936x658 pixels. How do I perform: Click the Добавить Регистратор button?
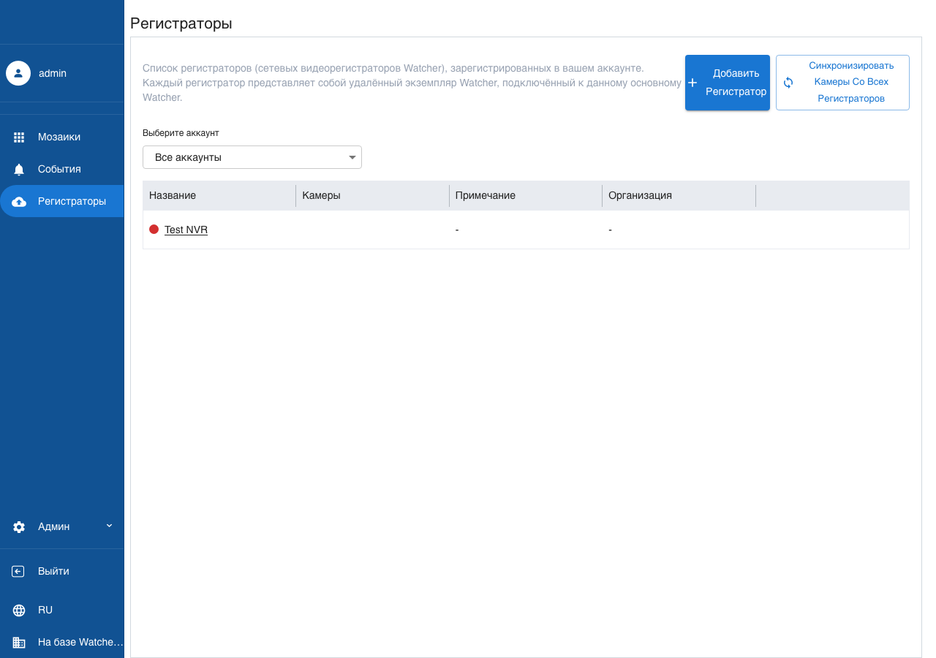click(728, 83)
